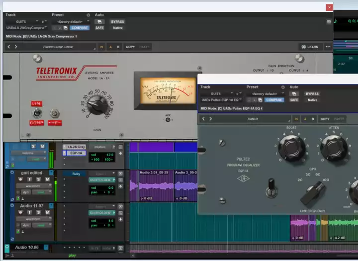
Task: Open Audio 11.07 automation mode selector
Action: [x=42, y=225]
